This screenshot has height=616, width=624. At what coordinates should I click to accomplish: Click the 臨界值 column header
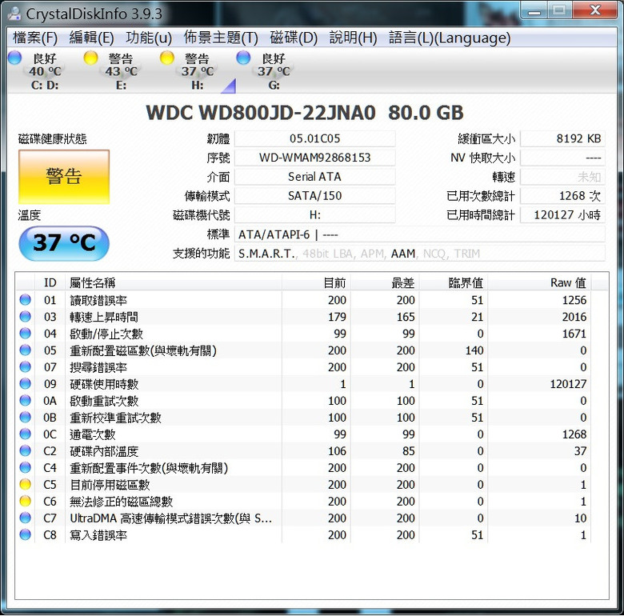(454, 282)
